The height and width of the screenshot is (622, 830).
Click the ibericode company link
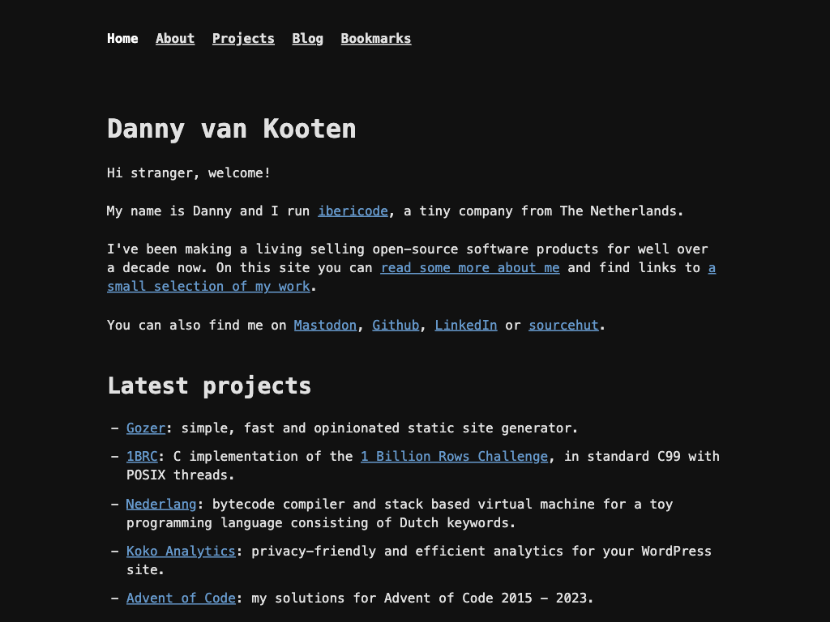click(353, 211)
